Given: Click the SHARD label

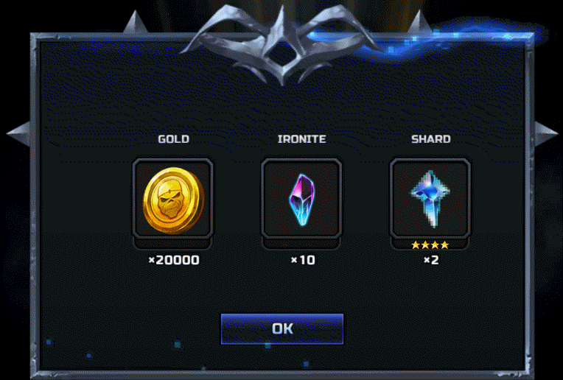Looking at the screenshot, I should pyautogui.click(x=431, y=139).
